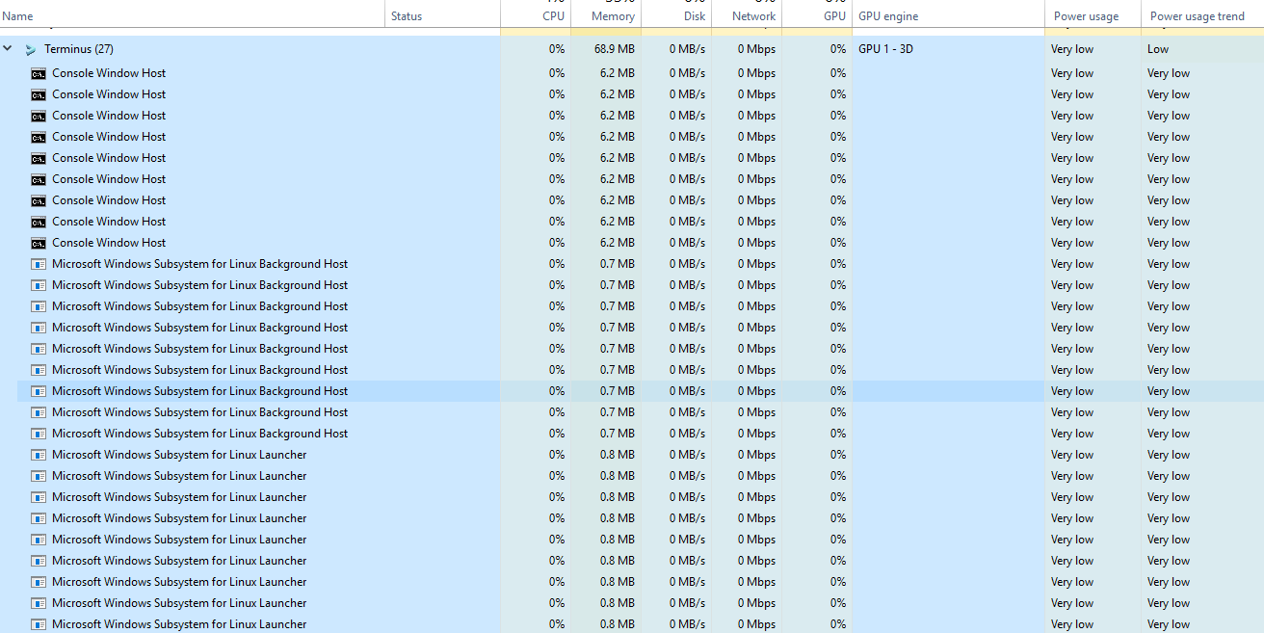The image size is (1264, 633).
Task: Click the first Console Window Host console icon
Action: pos(38,72)
